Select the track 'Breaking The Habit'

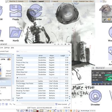click(42, 91)
